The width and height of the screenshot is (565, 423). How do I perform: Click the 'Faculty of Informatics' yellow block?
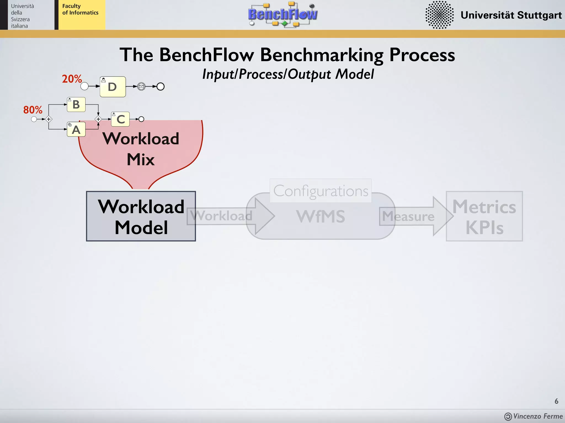82,15
